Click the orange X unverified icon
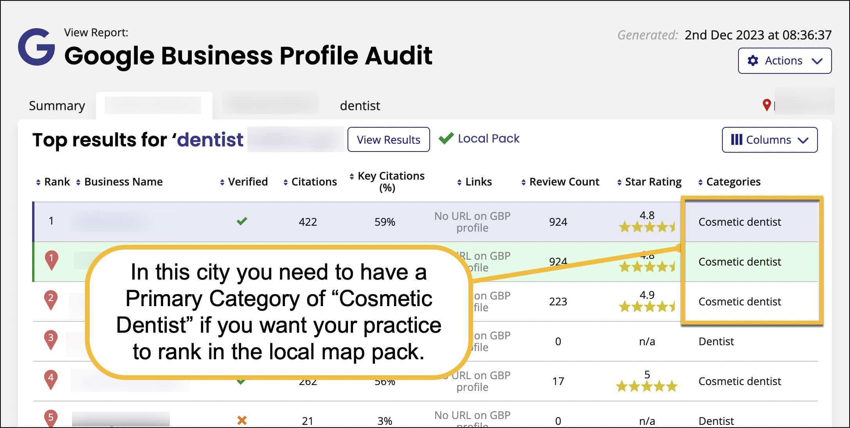Screen dimensions: 850x428 point(242,420)
